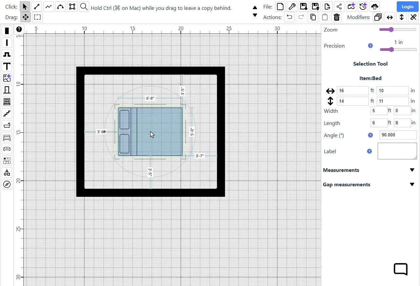Select the magnifier zoom tool
420x286 pixels.
point(84,7)
